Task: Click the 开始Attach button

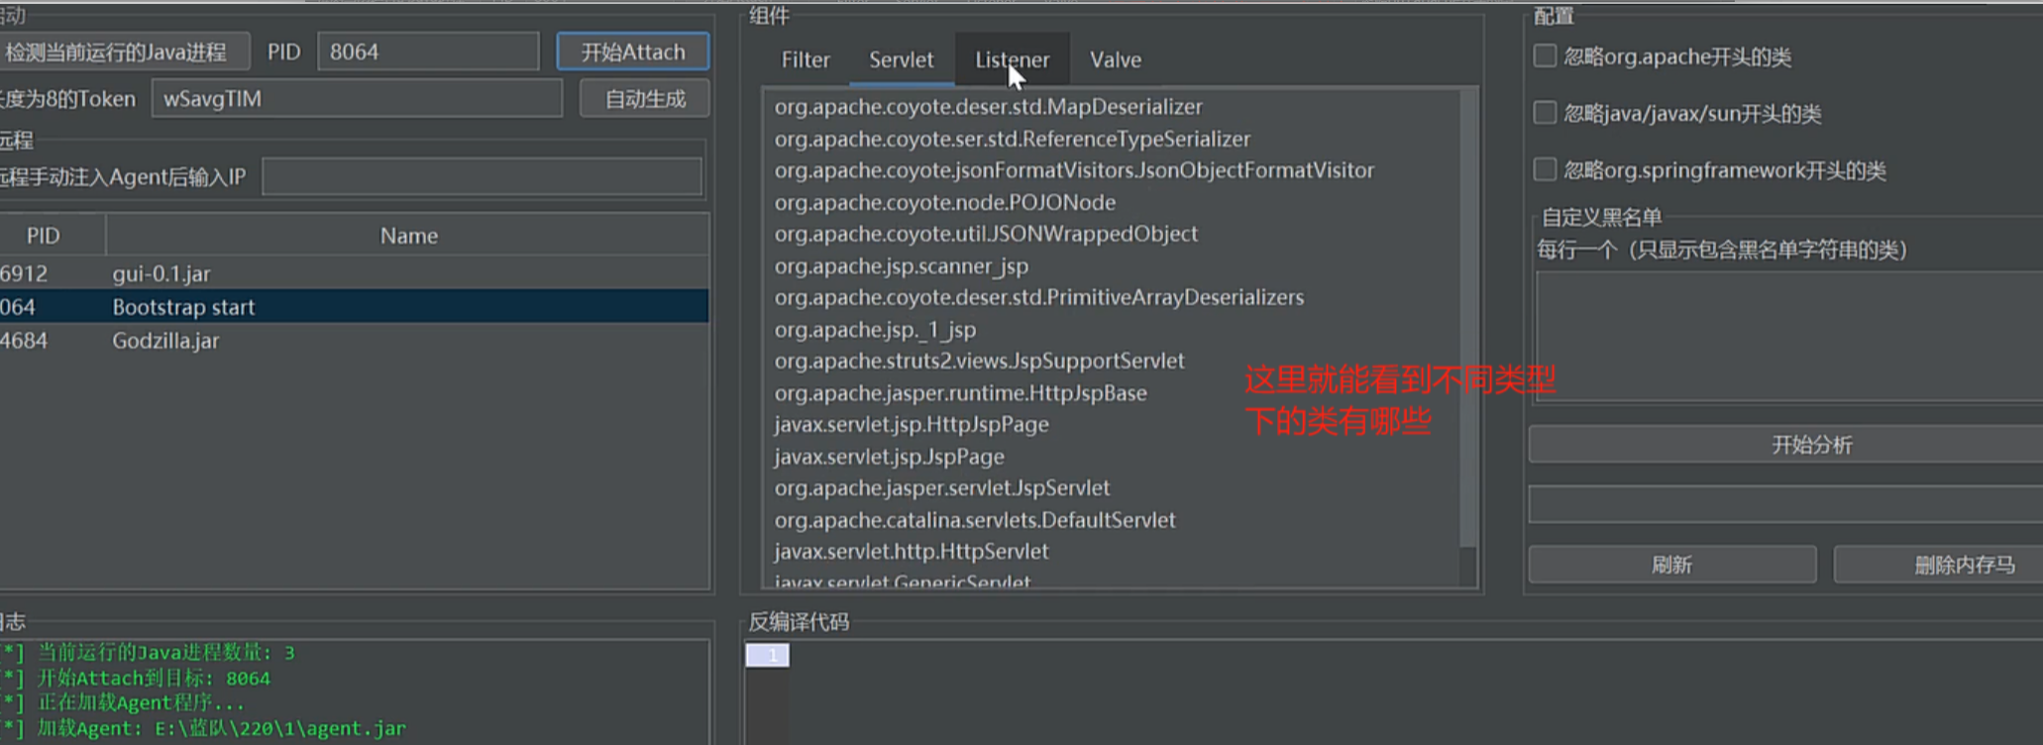Action: pos(632,52)
